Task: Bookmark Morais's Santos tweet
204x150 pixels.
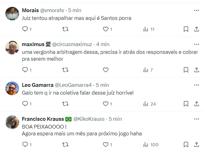Action: (x=186, y=29)
